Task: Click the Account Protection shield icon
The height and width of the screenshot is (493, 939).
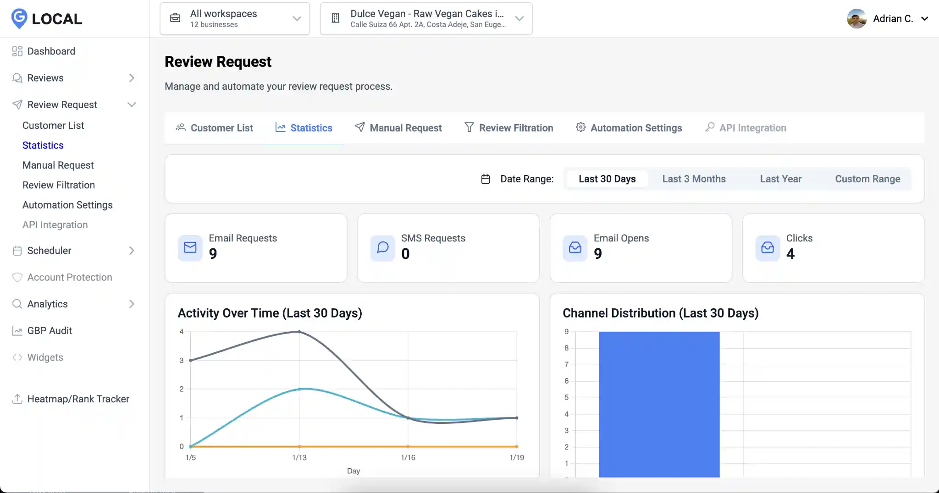Action: [x=17, y=277]
